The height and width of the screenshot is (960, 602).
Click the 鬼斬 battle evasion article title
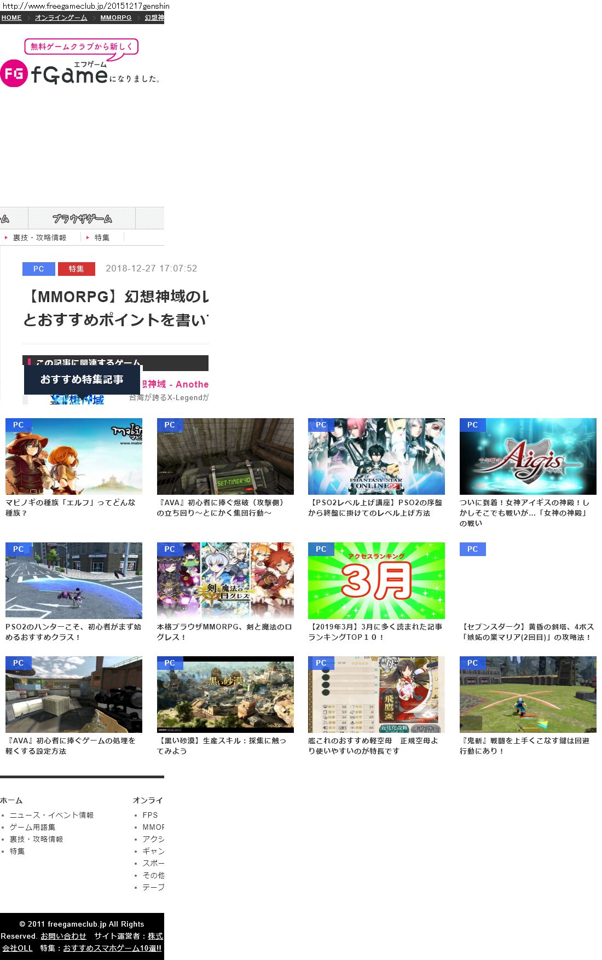[524, 745]
